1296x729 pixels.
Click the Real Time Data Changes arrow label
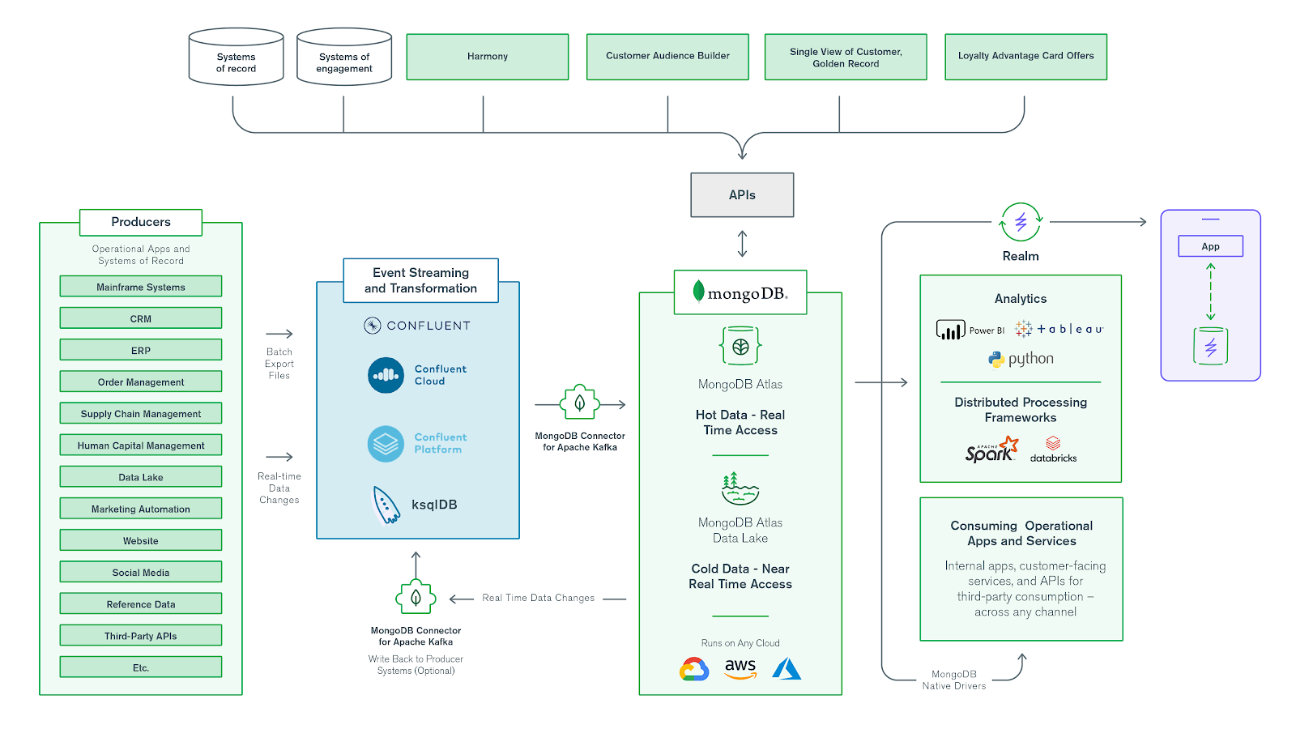[x=539, y=598]
